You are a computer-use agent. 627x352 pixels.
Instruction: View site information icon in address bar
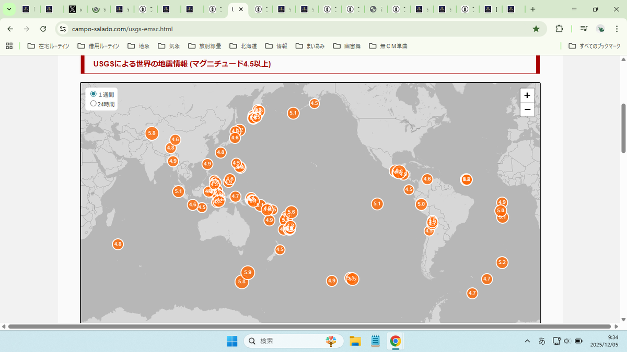63,29
